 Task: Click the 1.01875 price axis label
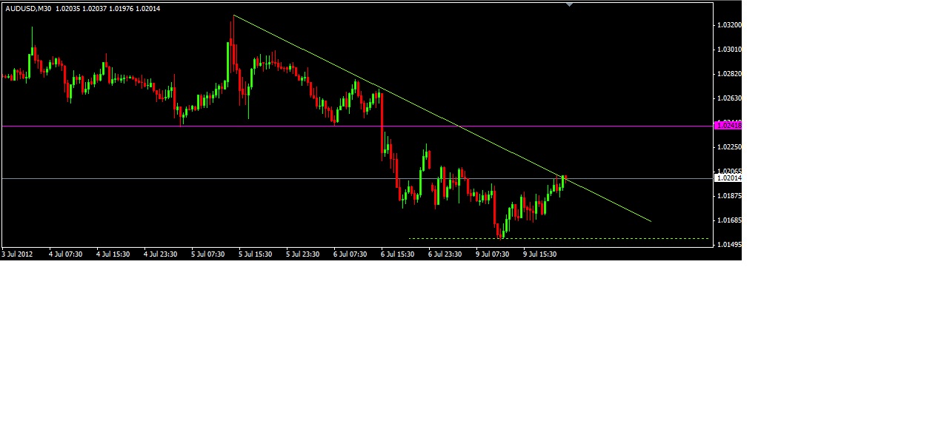point(729,196)
